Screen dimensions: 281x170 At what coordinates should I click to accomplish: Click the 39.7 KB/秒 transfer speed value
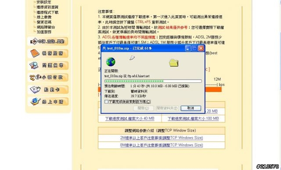tap(138, 96)
